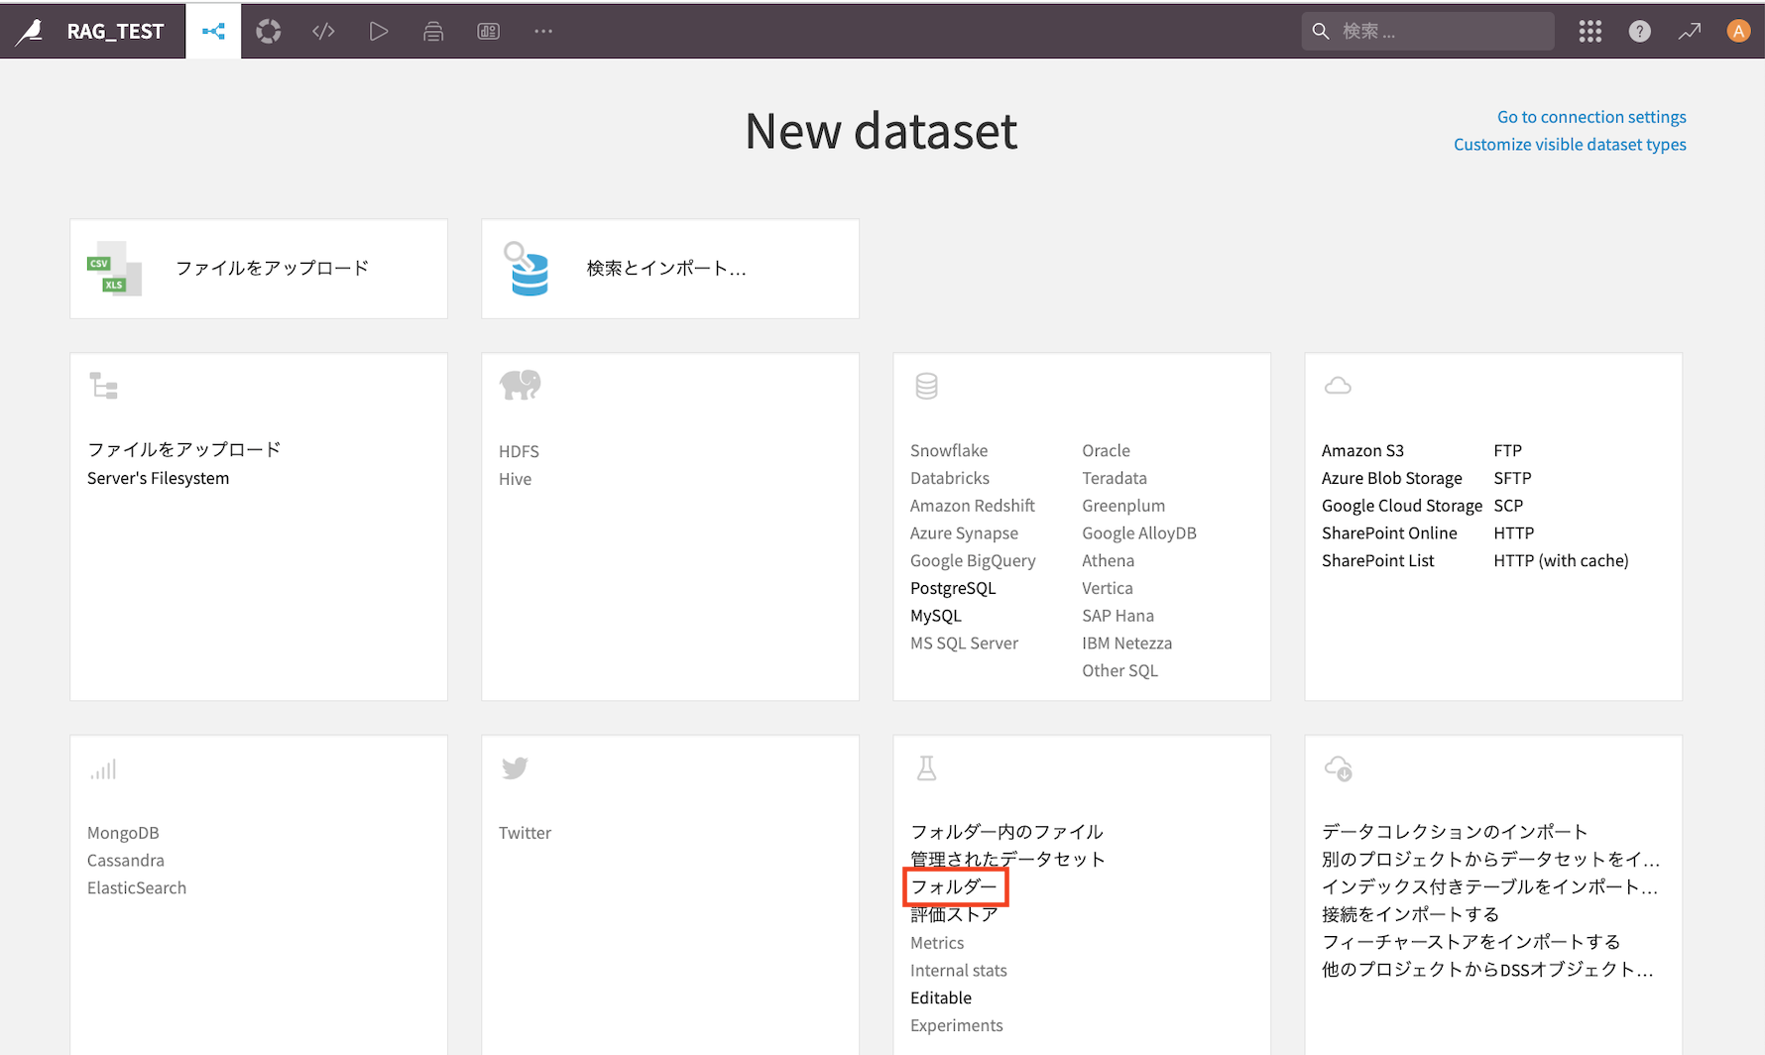Open the three-dots more menu
1765x1055 pixels.
click(x=543, y=32)
